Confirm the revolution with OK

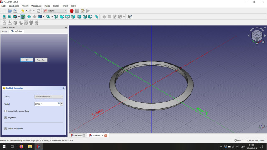[x=27, y=60]
